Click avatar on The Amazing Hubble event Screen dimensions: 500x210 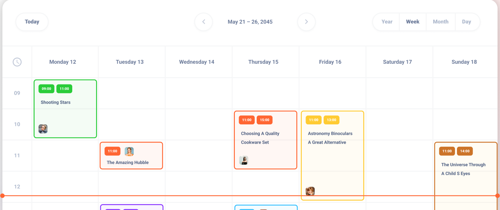click(129, 152)
